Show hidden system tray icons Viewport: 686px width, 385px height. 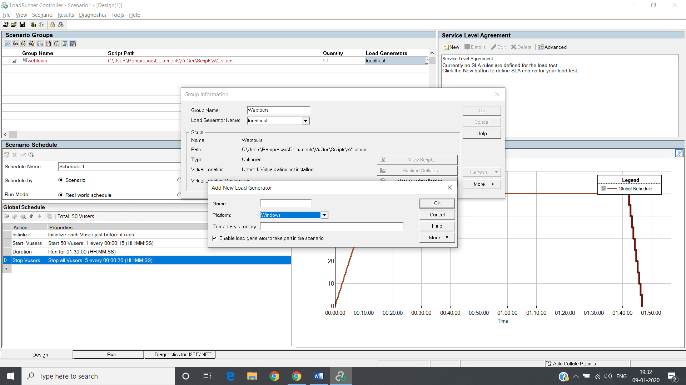(576, 376)
